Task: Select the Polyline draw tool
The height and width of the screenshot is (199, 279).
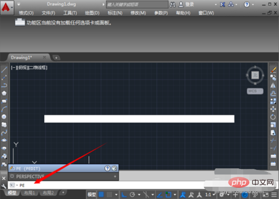Action: [x=4, y=85]
